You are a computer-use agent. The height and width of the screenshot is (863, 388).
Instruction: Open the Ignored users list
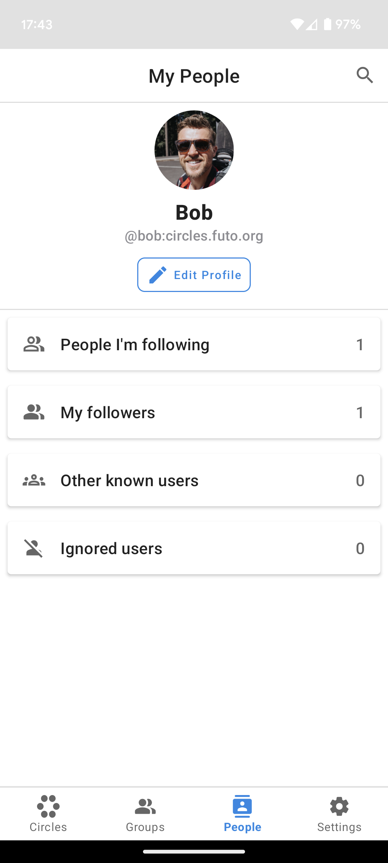pyautogui.click(x=194, y=548)
